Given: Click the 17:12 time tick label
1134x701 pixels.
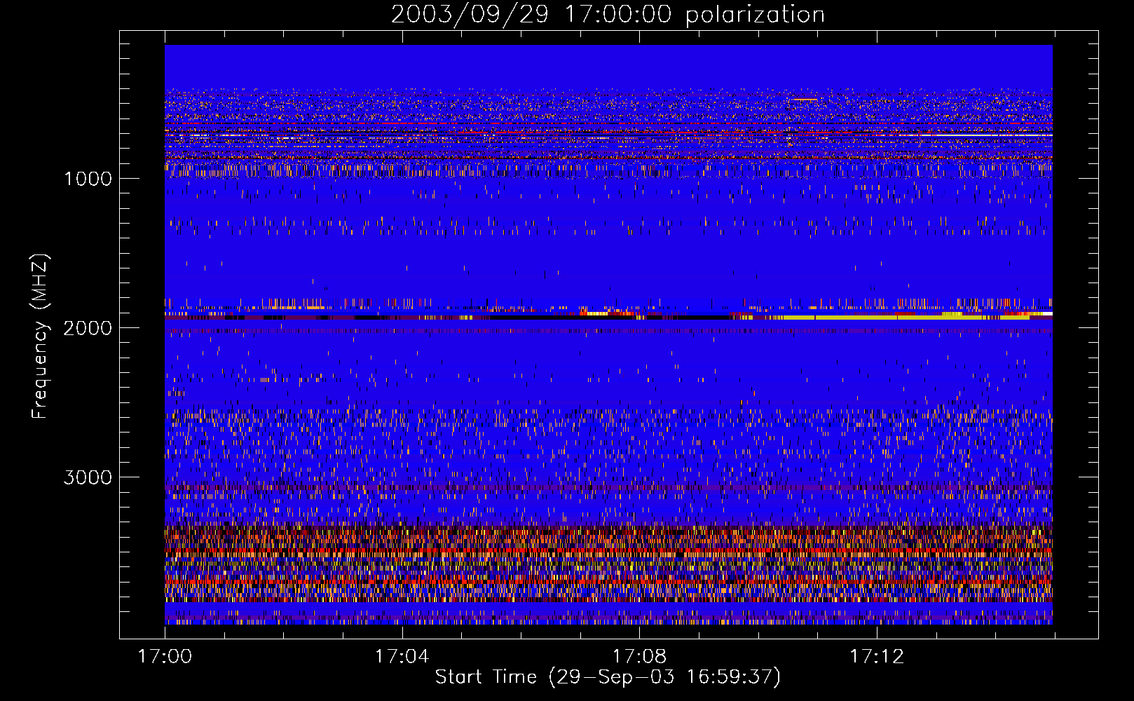Looking at the screenshot, I should click(877, 657).
